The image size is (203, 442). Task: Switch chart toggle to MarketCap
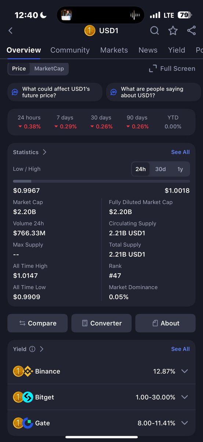49,69
